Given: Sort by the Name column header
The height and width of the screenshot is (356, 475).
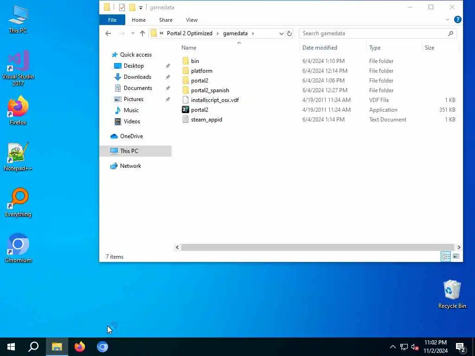Looking at the screenshot, I should tap(189, 48).
